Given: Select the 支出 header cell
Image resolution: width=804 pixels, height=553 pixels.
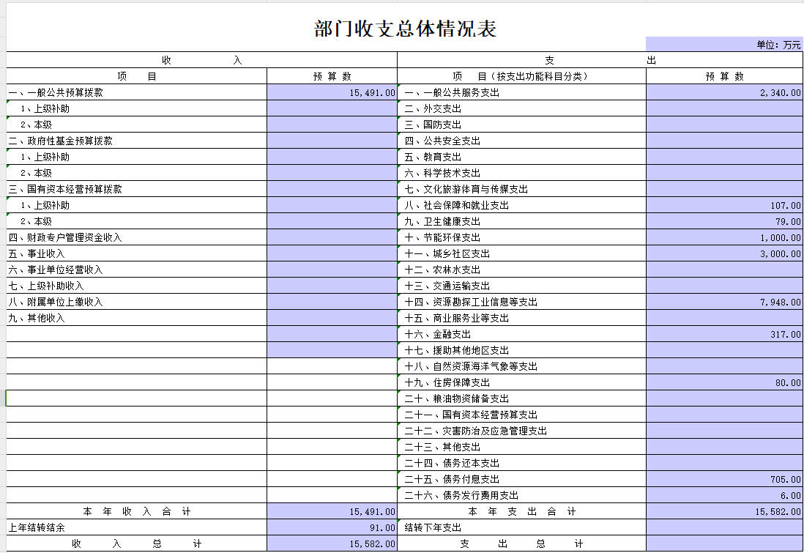Looking at the screenshot, I should pos(600,60).
